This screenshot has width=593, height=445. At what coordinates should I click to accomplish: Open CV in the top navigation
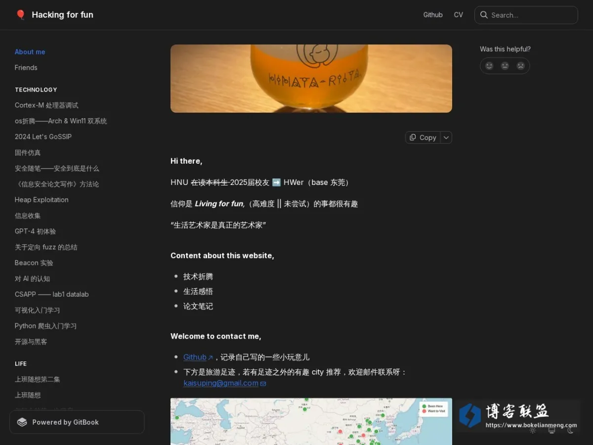point(459,15)
